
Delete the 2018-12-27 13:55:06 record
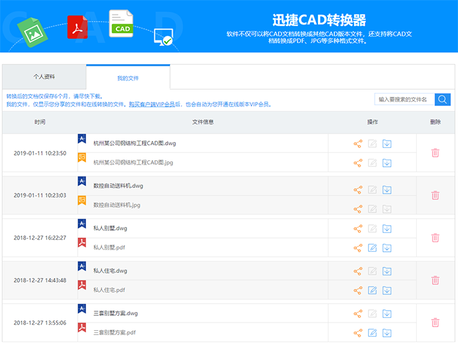[435, 322]
